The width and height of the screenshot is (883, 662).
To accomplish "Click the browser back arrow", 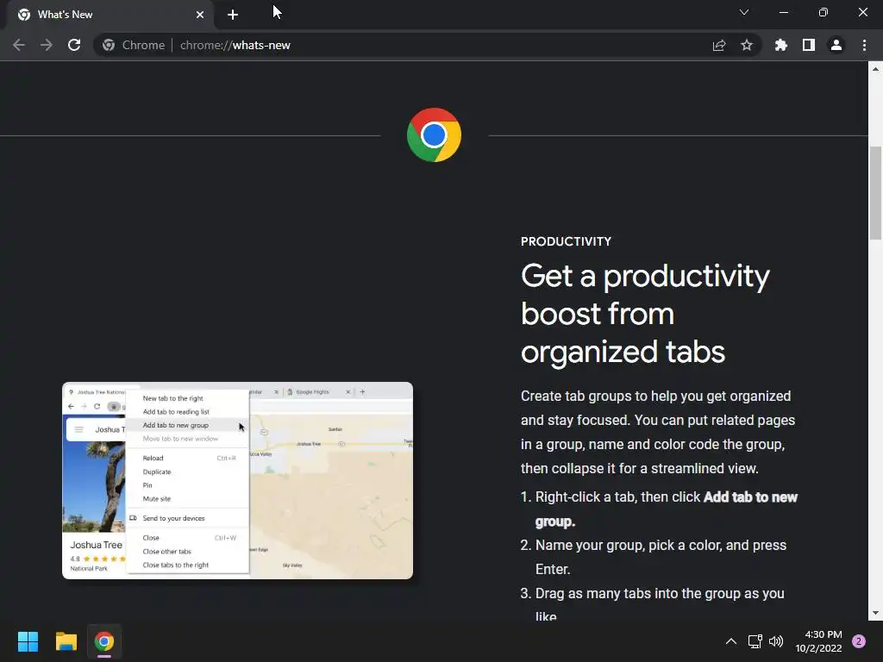I will [x=19, y=45].
